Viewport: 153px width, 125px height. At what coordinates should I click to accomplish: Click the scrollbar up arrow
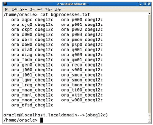pyautogui.click(x=149, y=14)
